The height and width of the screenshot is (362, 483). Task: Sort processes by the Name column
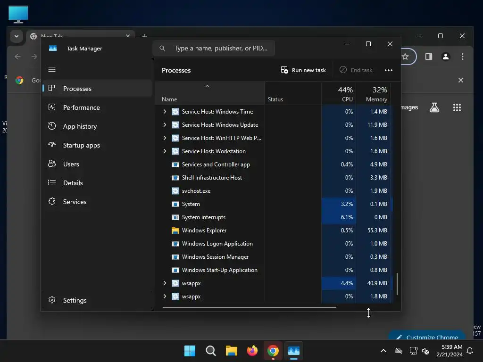pos(210,94)
